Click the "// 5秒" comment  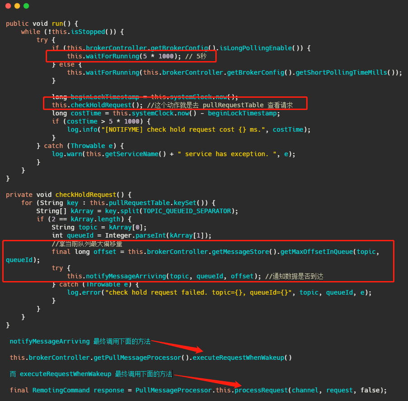[196, 56]
